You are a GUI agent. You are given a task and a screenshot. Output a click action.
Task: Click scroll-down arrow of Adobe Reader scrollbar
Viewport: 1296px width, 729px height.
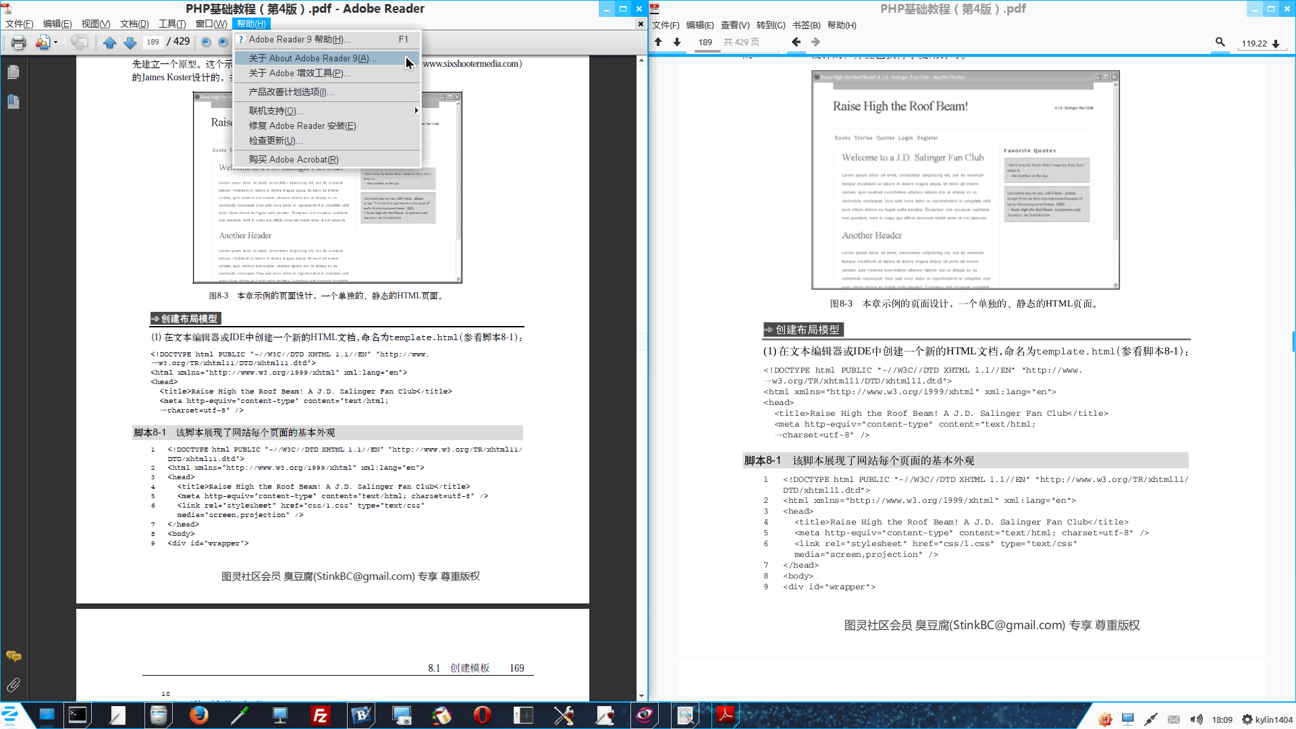[641, 696]
